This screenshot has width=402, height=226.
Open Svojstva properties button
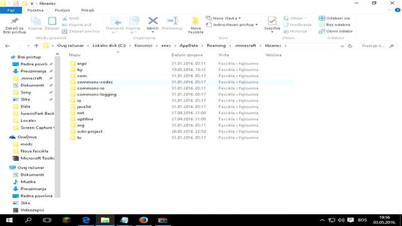tap(272, 24)
